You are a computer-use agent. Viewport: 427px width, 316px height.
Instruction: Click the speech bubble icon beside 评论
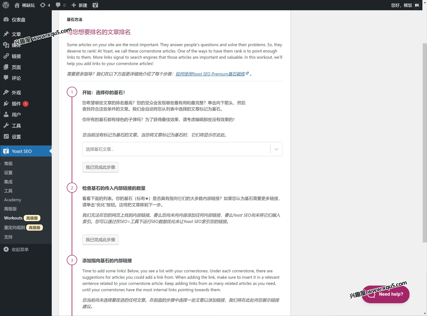pos(6,78)
